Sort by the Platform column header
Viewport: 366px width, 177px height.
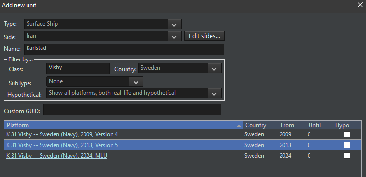click(x=124, y=125)
